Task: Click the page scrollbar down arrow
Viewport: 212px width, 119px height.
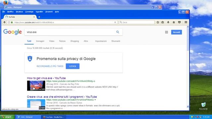Action: (188, 106)
